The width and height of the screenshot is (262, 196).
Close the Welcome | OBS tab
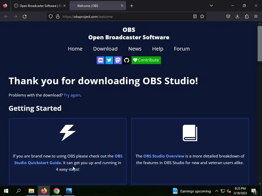click(x=122, y=6)
